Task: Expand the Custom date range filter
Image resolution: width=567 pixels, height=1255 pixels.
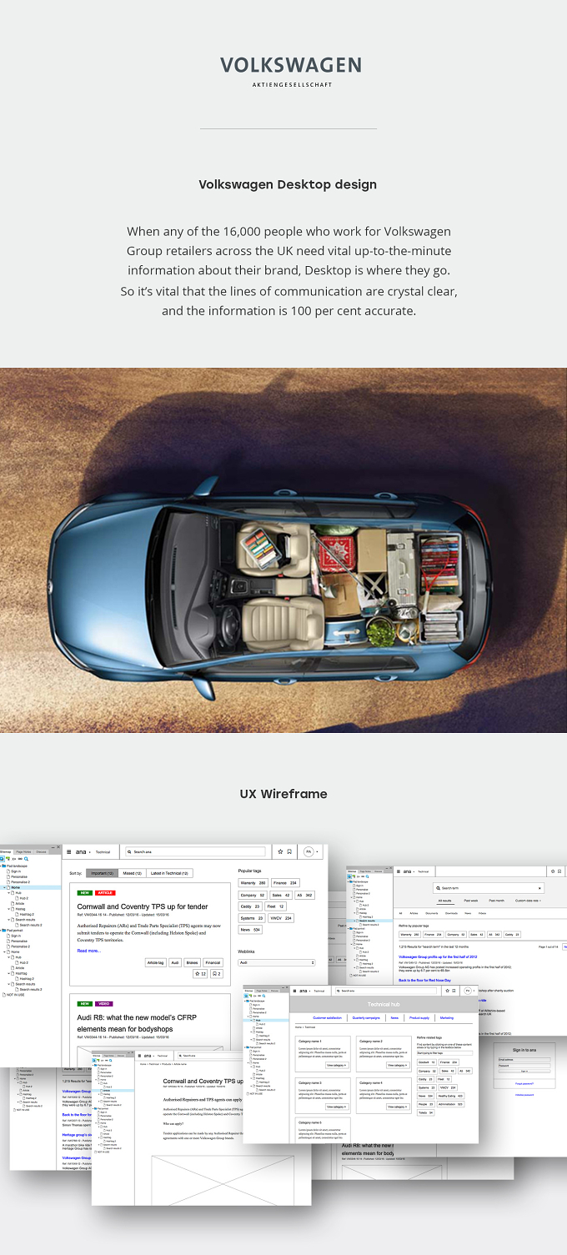Action: click(527, 901)
